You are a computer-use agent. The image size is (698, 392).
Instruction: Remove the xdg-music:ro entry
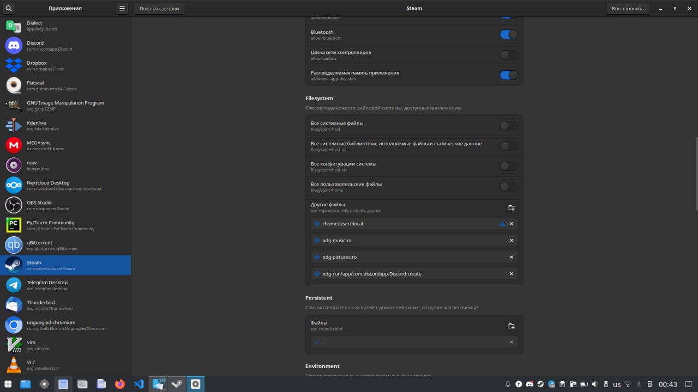511,240
